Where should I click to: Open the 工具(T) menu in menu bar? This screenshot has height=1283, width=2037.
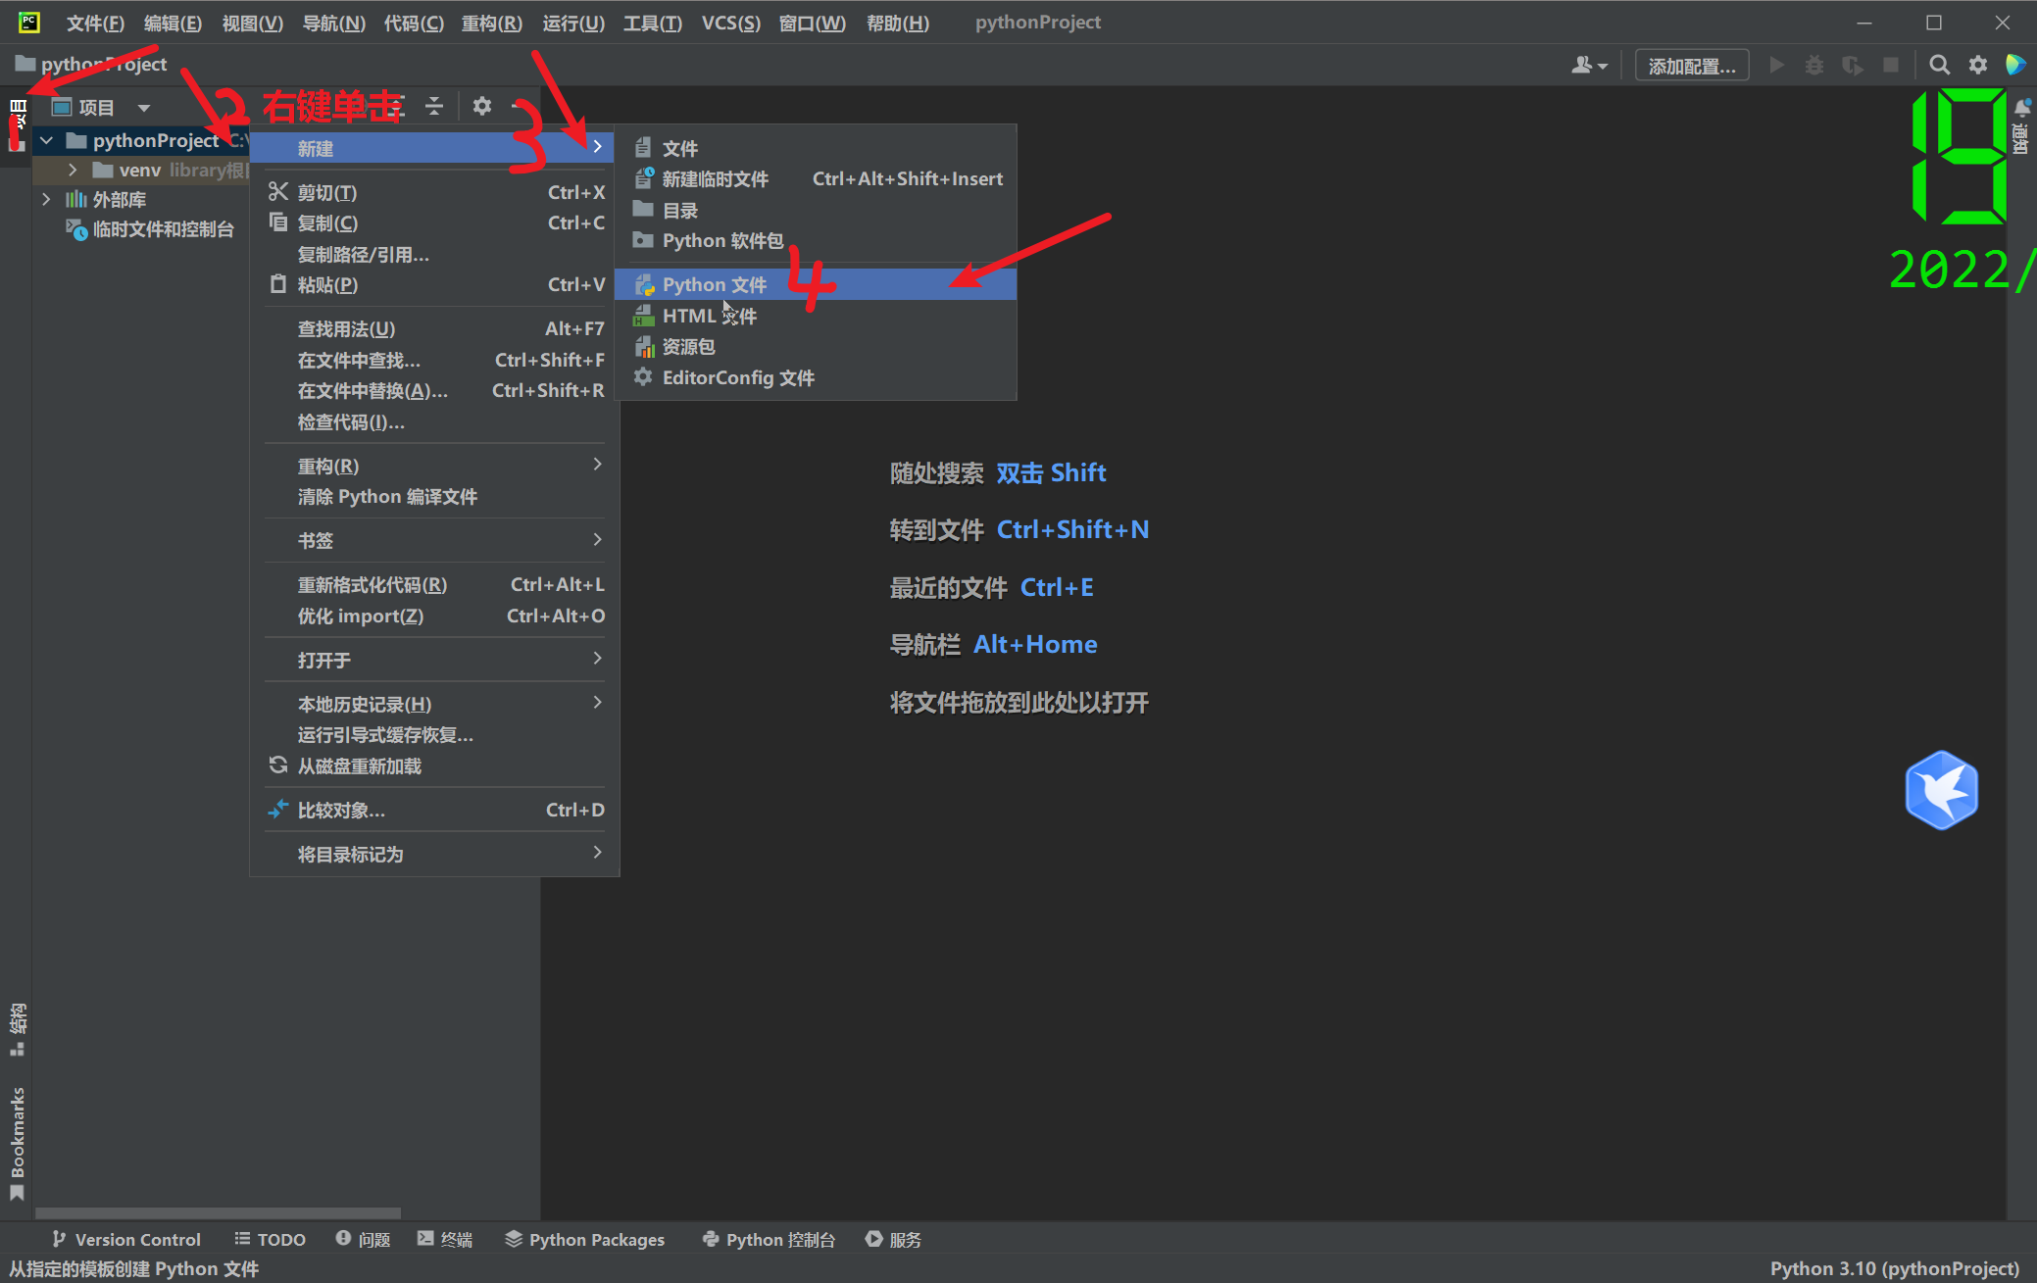[652, 23]
